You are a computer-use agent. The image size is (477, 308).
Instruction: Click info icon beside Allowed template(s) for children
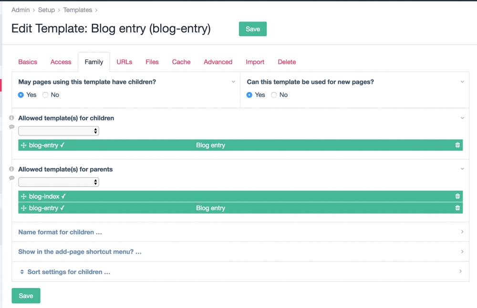(x=12, y=118)
